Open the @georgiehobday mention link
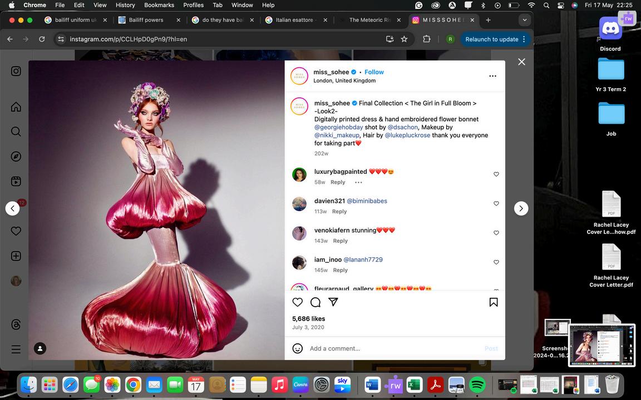This screenshot has height=400, width=641. coord(338,127)
